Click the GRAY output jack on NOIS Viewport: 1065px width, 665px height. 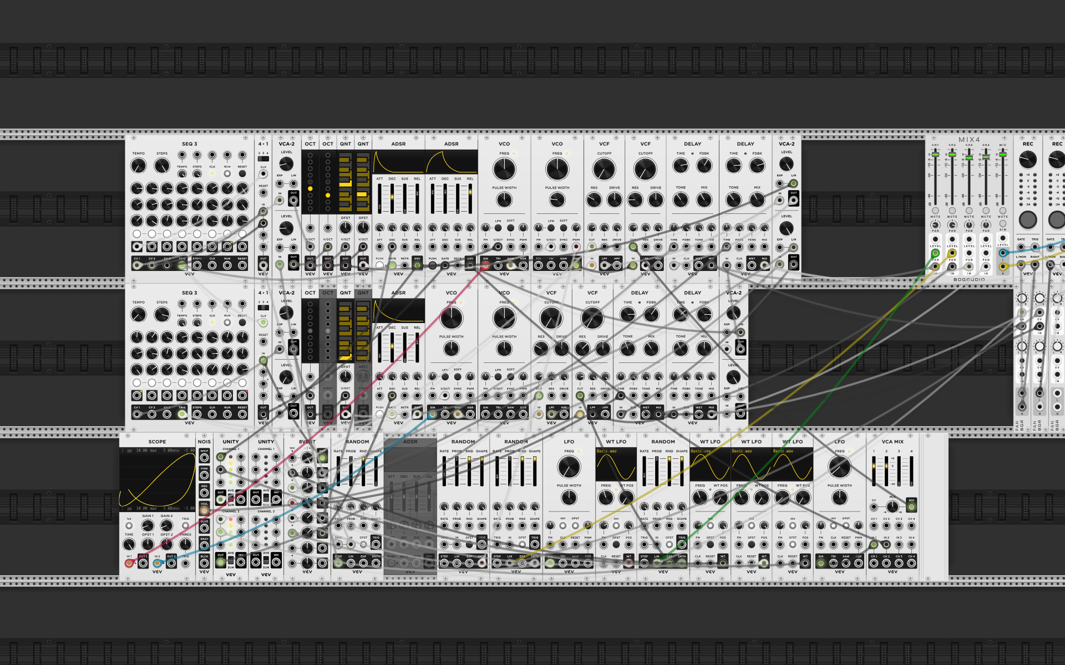(204, 545)
